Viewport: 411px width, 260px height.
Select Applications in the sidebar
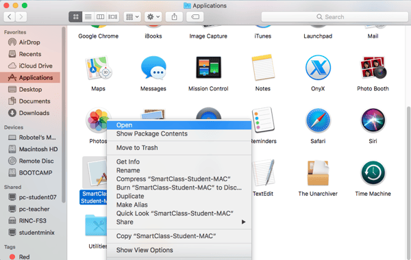click(30, 77)
